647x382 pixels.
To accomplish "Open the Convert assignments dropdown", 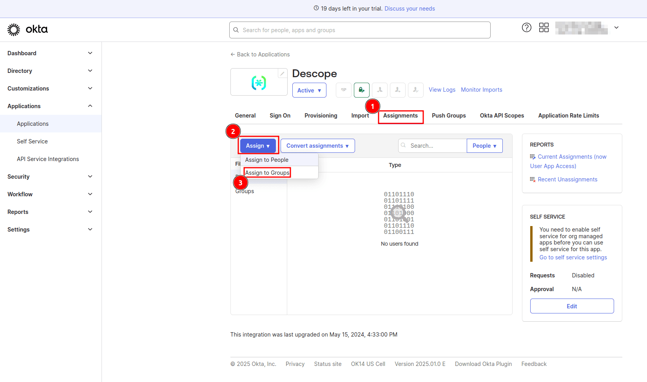I will tap(317, 146).
